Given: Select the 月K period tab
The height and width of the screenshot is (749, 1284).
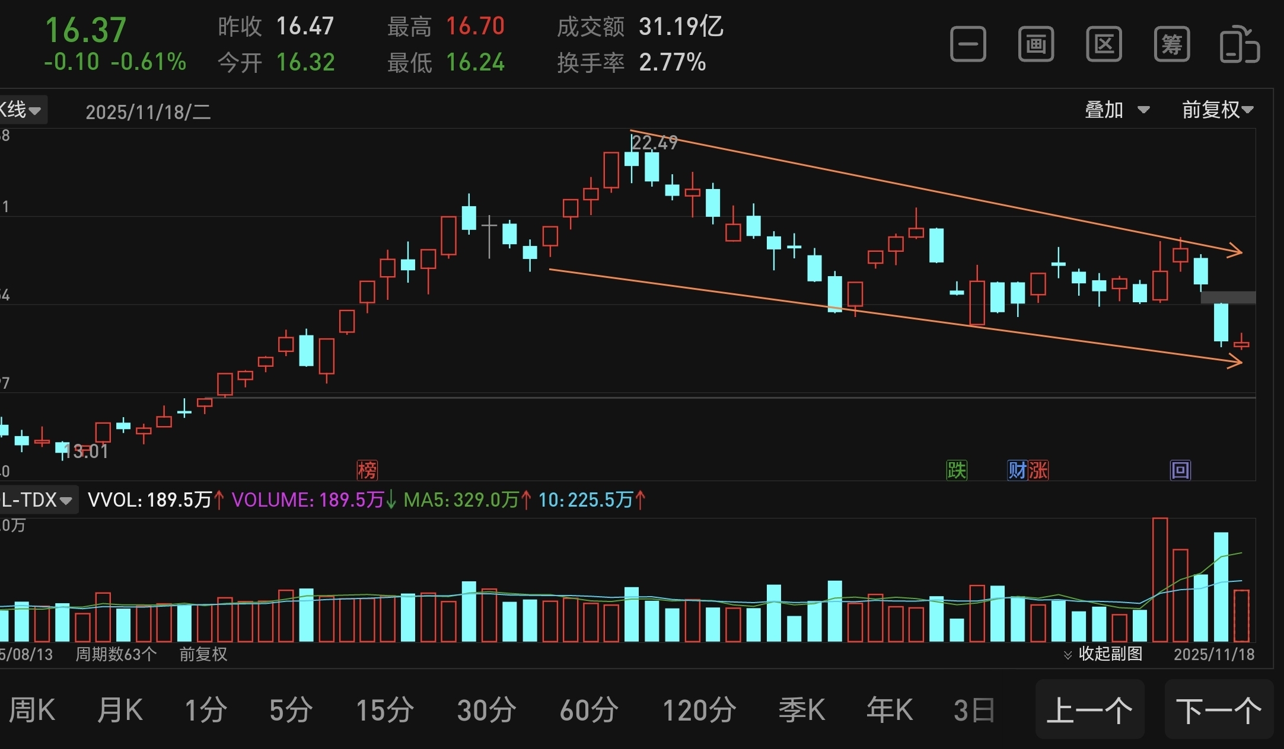Looking at the screenshot, I should 120,710.
